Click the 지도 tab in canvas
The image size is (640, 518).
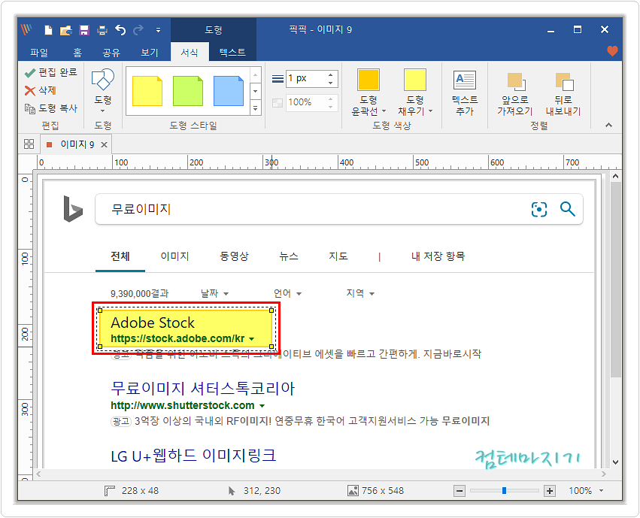[x=338, y=256]
